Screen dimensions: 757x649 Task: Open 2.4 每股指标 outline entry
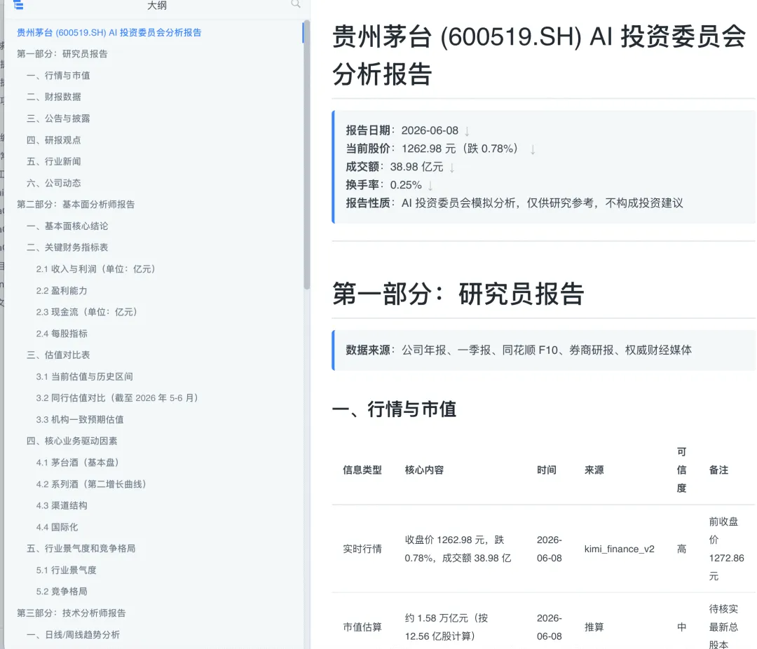[62, 334]
